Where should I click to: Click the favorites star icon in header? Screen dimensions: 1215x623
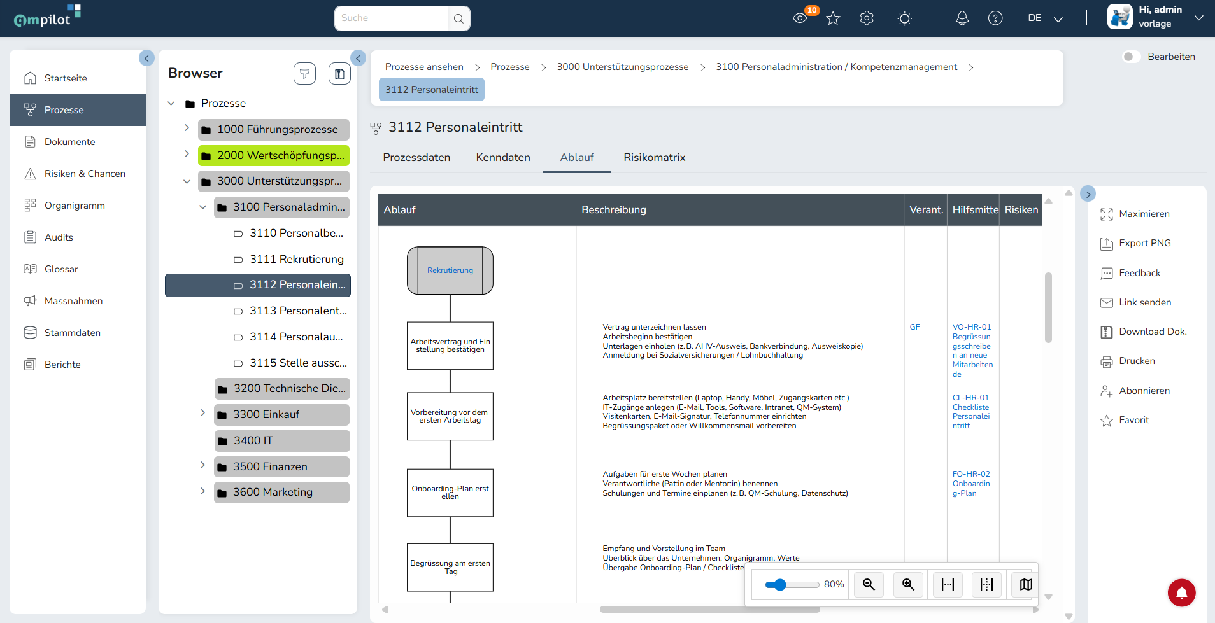click(x=833, y=18)
